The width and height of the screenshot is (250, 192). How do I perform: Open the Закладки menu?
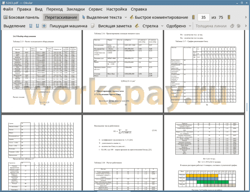[x=75, y=9]
